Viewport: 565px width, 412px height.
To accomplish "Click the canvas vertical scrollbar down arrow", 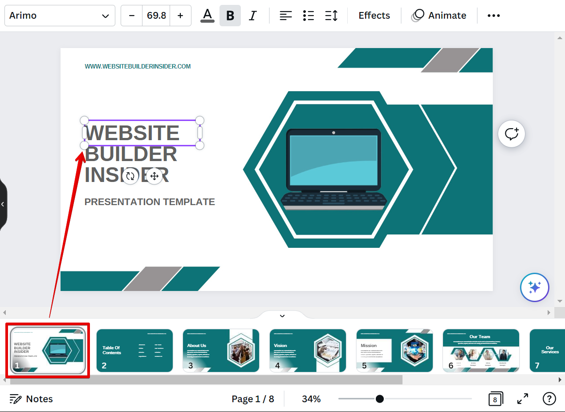I will point(560,301).
